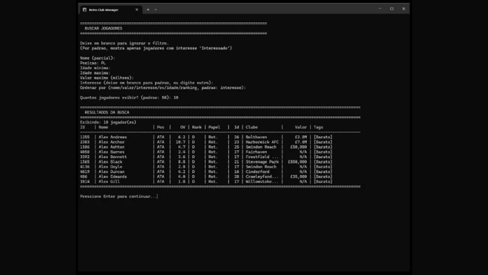488x275 pixels.
Task: Minimize the terminal window
Action: (x=379, y=9)
